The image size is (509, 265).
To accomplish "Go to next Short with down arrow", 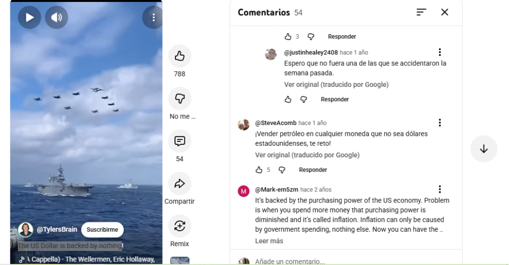I will (484, 148).
